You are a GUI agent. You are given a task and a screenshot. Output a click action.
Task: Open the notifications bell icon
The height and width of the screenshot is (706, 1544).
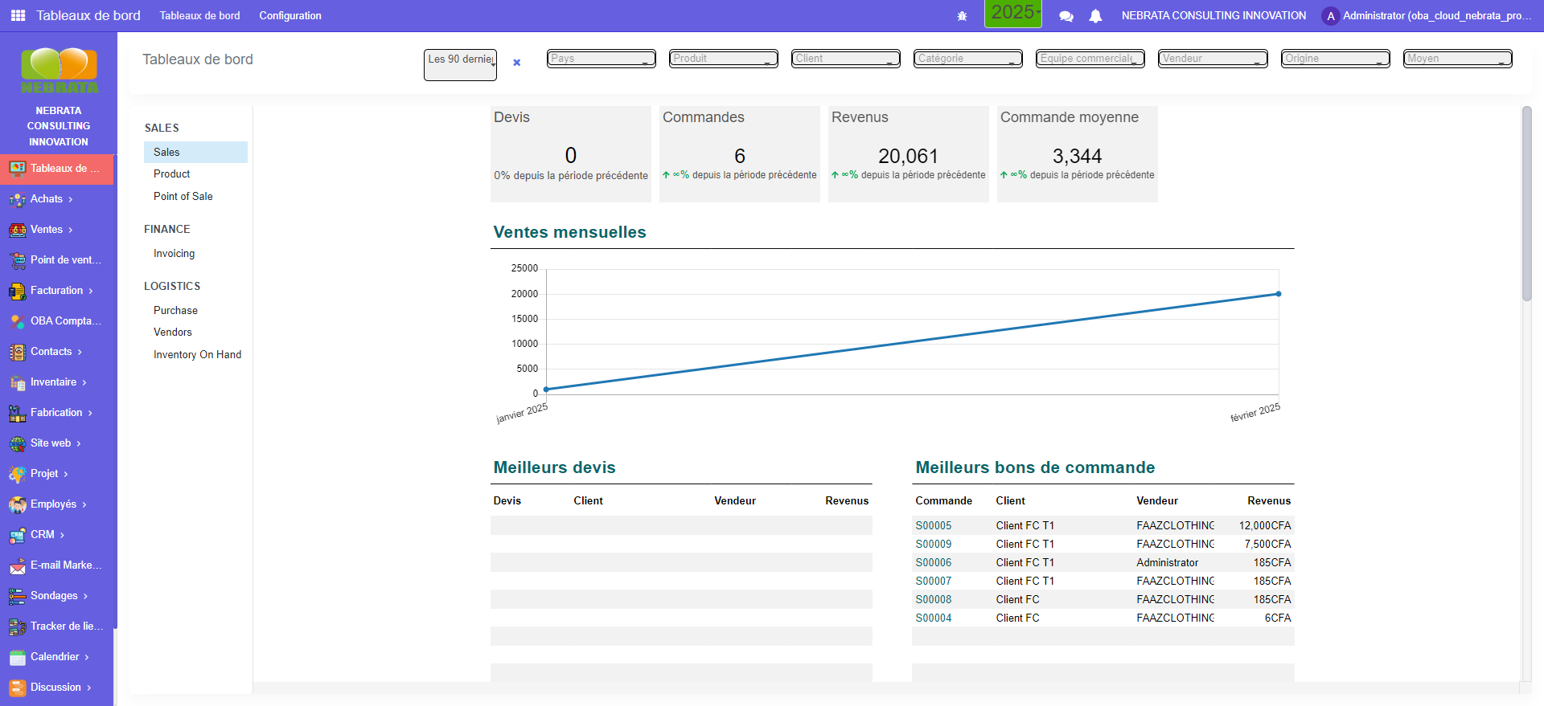coord(1095,16)
